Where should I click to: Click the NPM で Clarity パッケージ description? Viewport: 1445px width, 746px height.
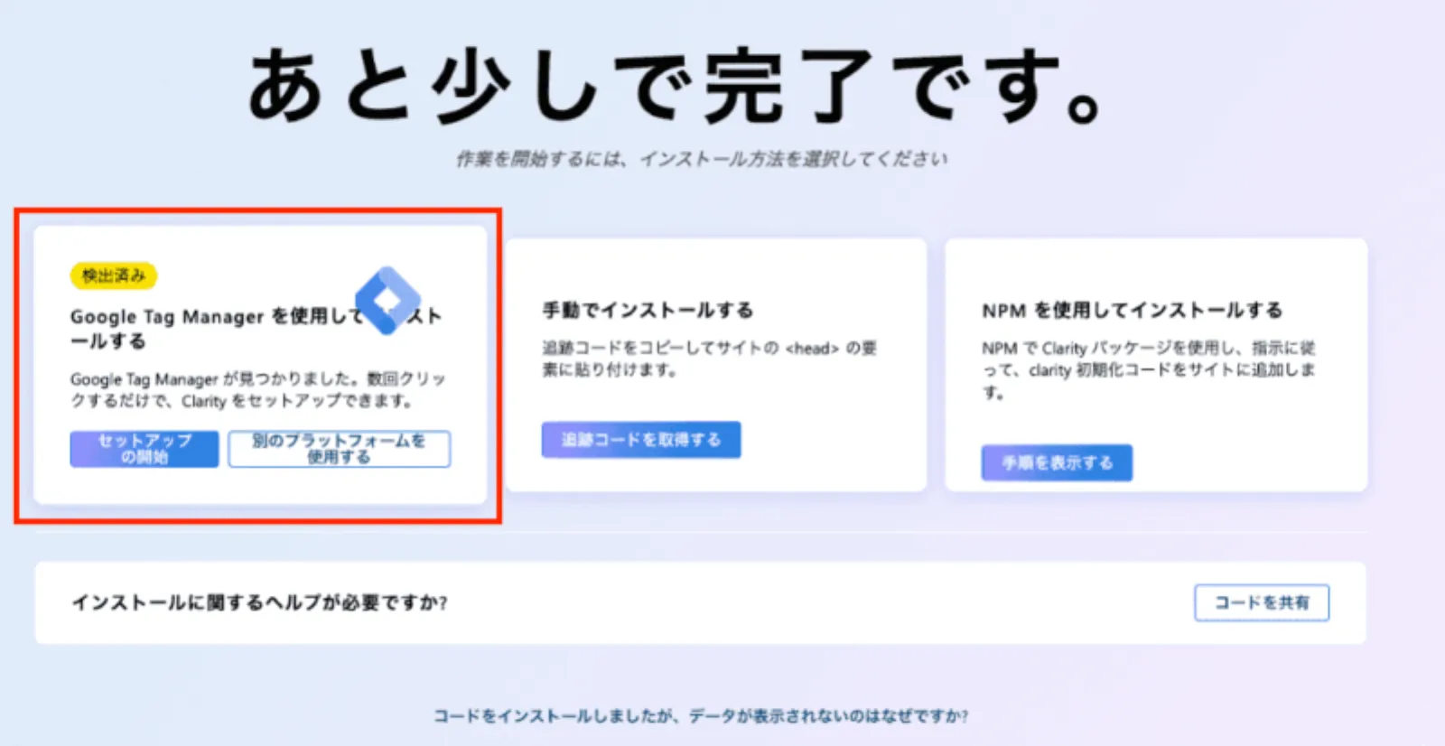(1148, 370)
